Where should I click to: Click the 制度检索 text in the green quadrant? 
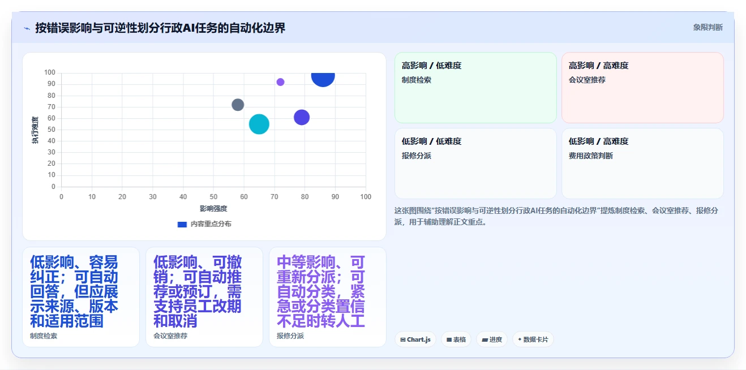pos(417,80)
